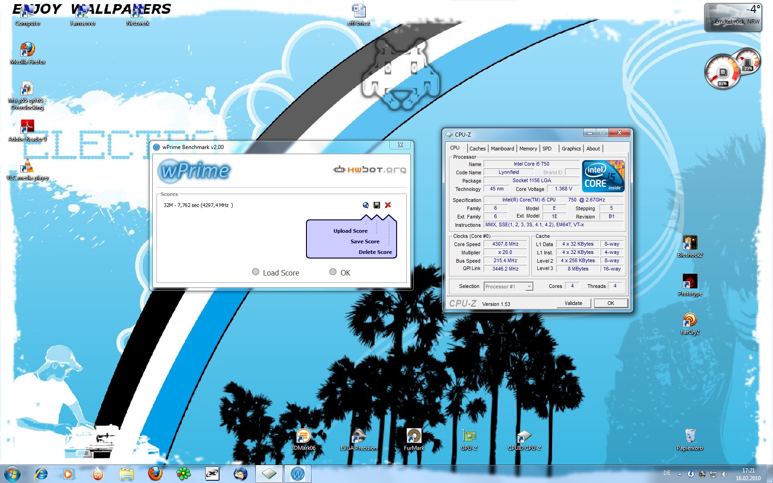This screenshot has width=773, height=483.
Task: Click the Core Voltage 1.368 V value
Action: point(563,189)
